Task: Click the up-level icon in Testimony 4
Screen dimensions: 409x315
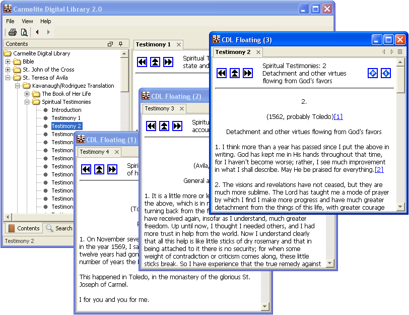Action: coord(99,169)
